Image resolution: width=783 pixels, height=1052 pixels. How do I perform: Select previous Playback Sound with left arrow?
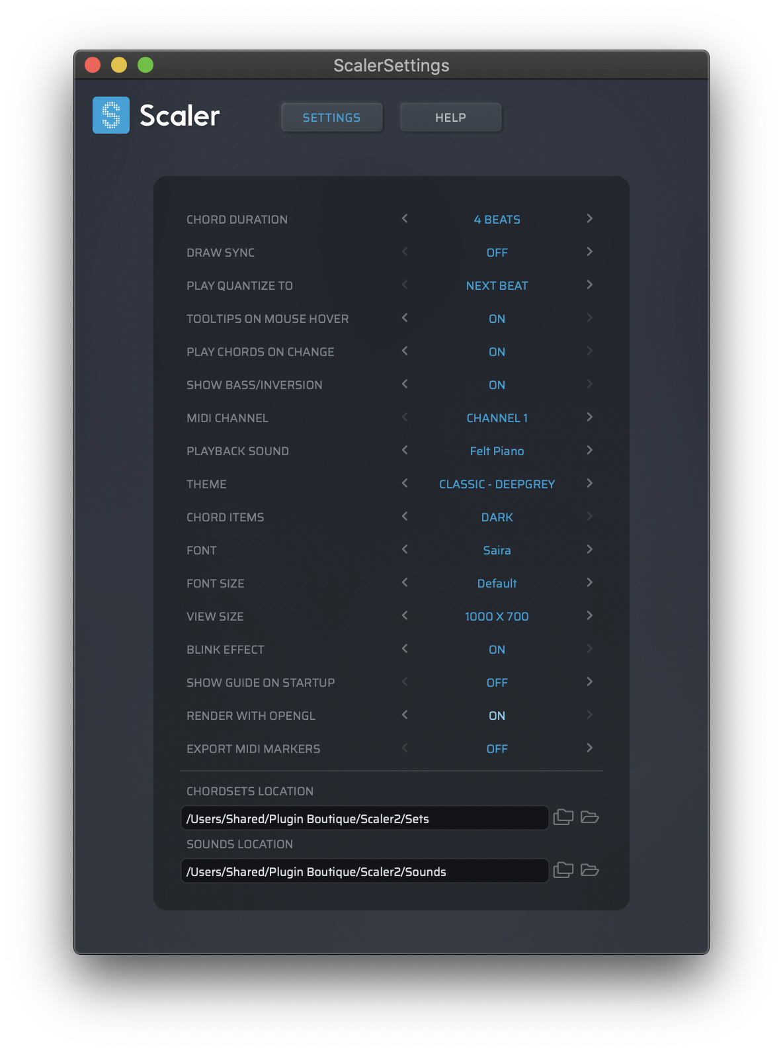(405, 450)
